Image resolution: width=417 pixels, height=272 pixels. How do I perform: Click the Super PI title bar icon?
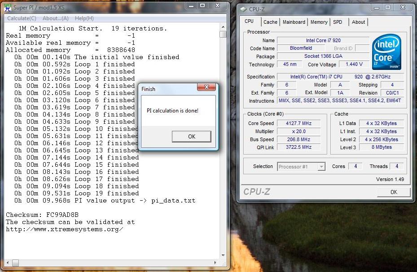click(8, 8)
